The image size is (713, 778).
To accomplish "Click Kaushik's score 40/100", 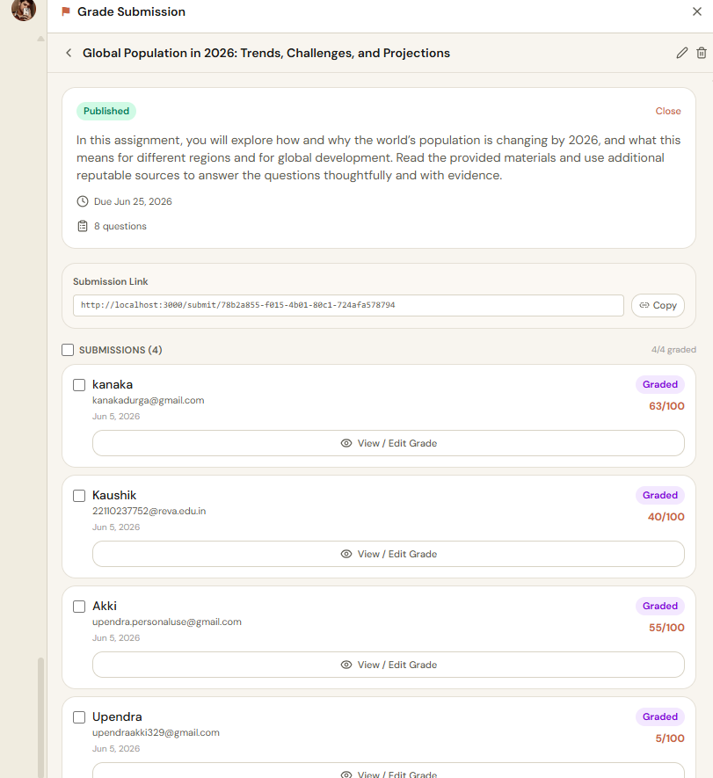I will point(666,517).
